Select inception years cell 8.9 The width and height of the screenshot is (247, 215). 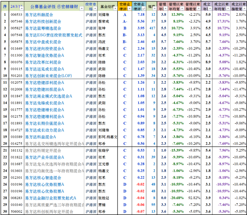[207, 62]
